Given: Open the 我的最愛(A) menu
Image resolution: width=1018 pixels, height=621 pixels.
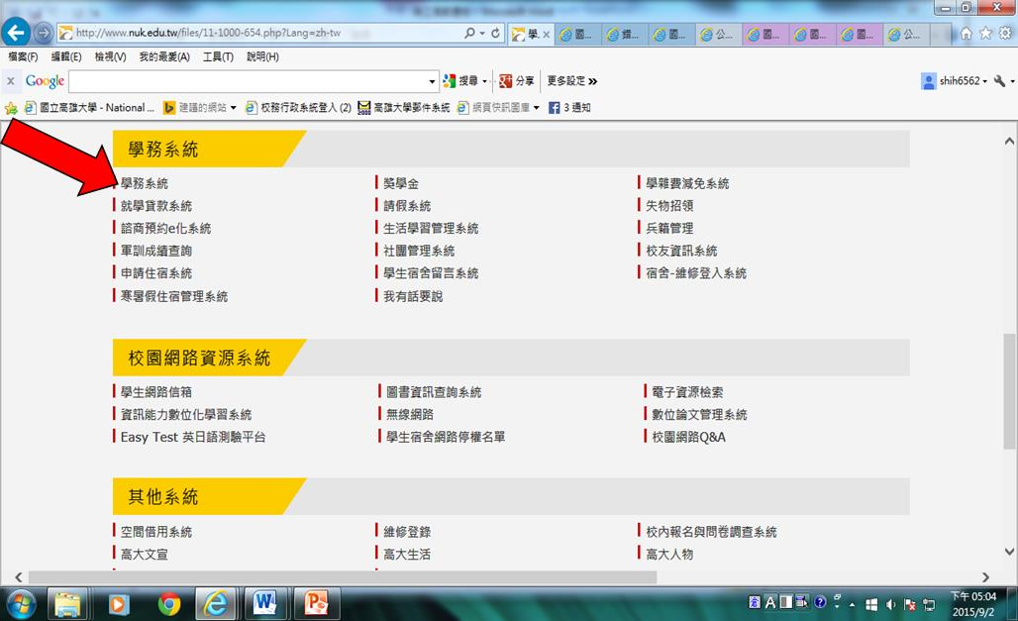Looking at the screenshot, I should [x=163, y=56].
